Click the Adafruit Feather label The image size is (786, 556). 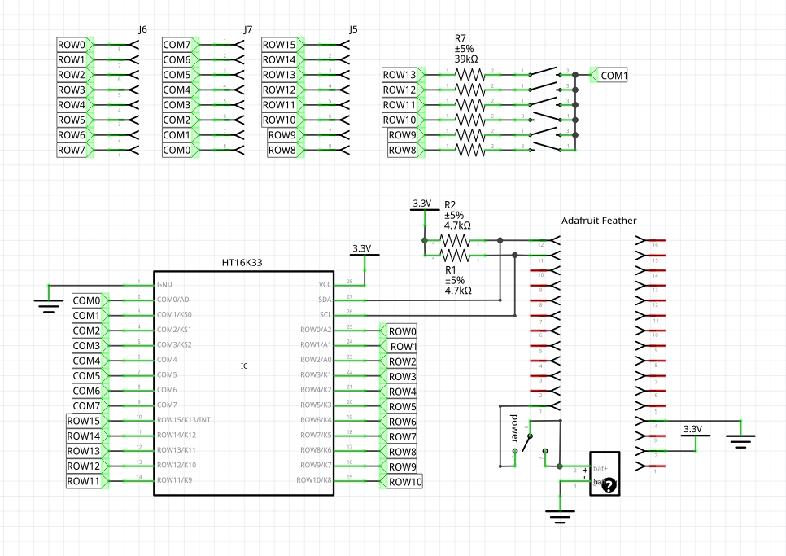pyautogui.click(x=599, y=221)
